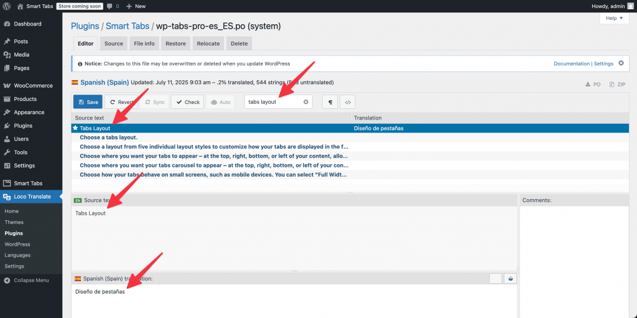Click the Store coming soon badge

pyautogui.click(x=79, y=6)
